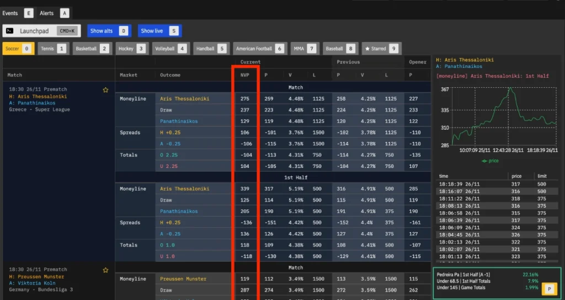This screenshot has height=300, width=565.
Task: Click the NVP value 339
Action: tap(244, 189)
